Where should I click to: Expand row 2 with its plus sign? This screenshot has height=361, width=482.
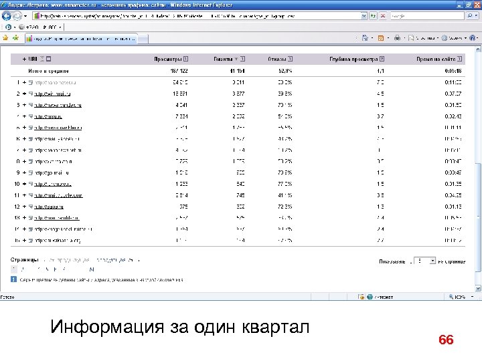click(24, 94)
